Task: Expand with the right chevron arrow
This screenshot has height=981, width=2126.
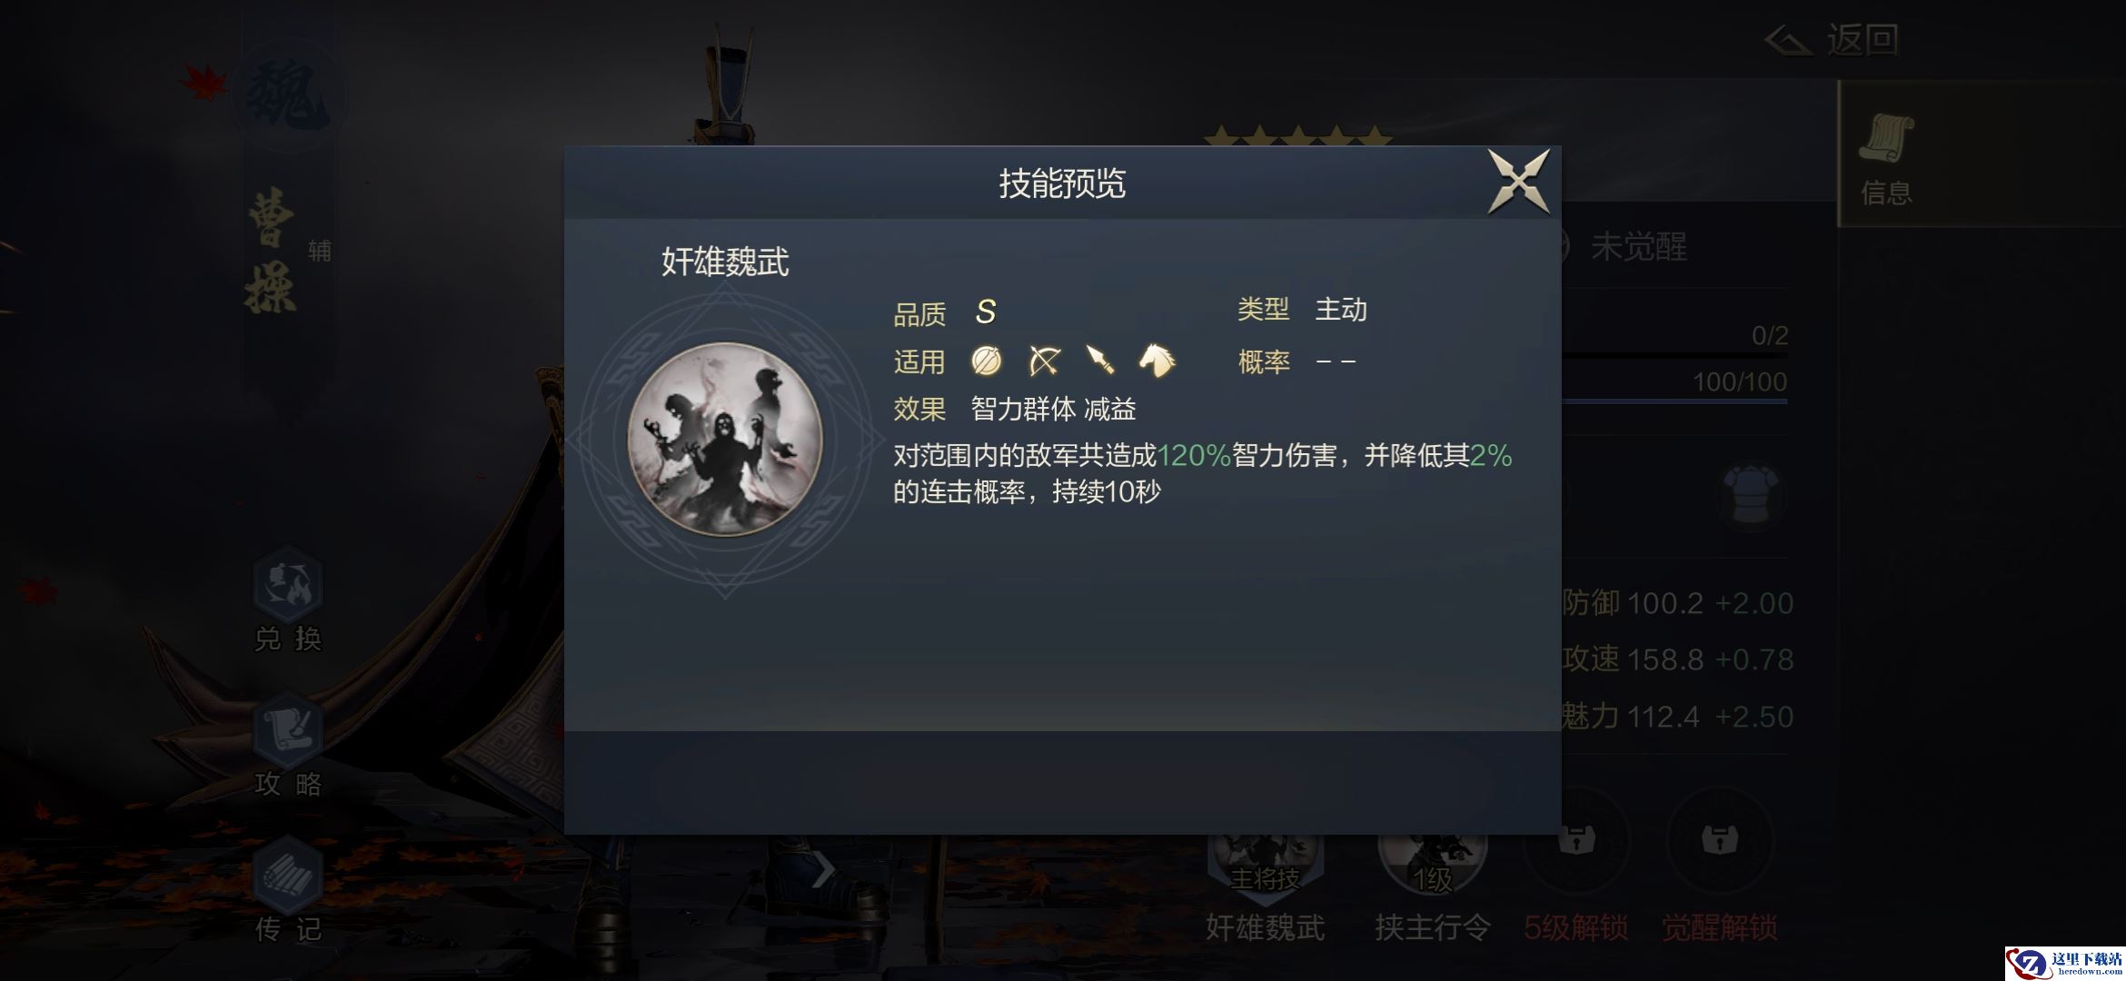Action: coord(822,869)
